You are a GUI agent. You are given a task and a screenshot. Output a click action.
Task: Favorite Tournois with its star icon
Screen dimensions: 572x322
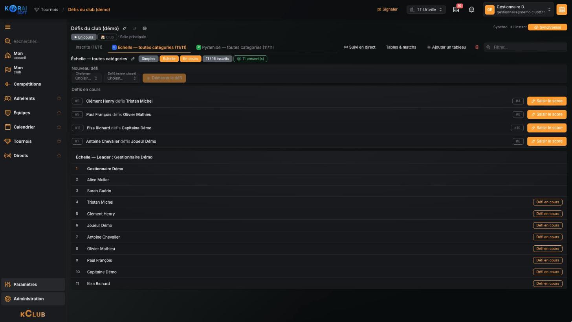(59, 141)
